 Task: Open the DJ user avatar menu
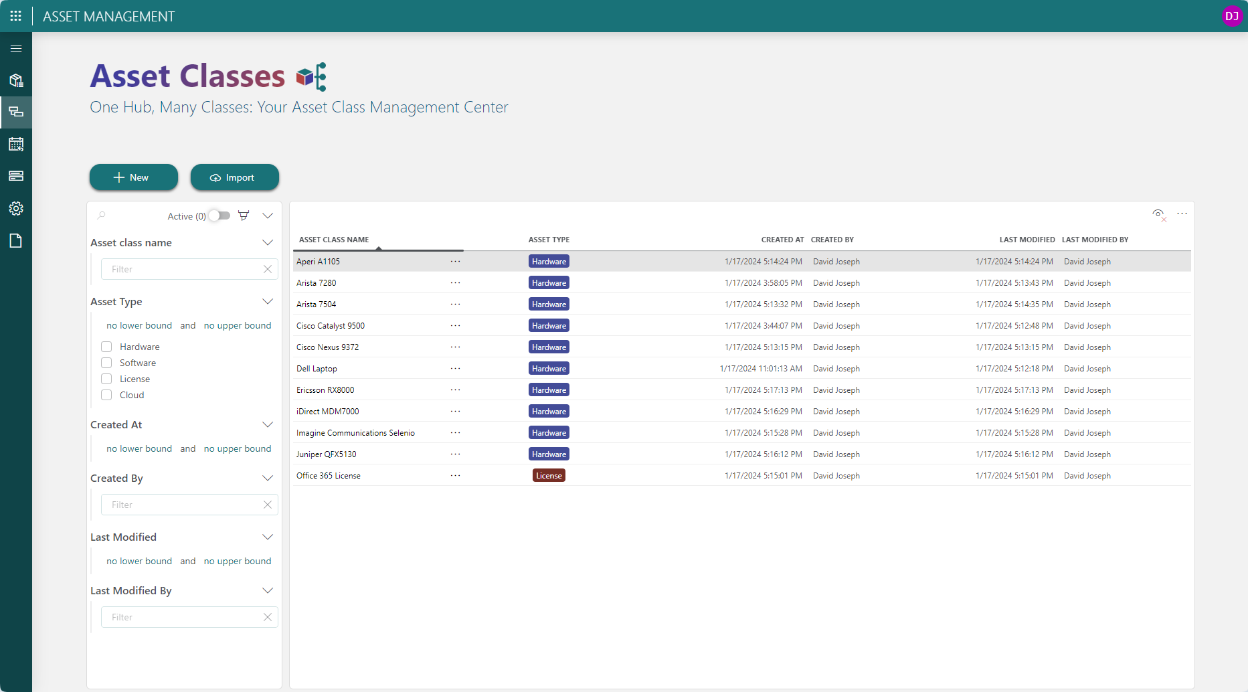click(x=1231, y=16)
